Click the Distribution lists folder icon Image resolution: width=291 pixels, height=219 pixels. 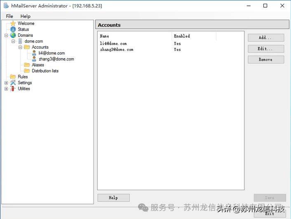pos(27,71)
